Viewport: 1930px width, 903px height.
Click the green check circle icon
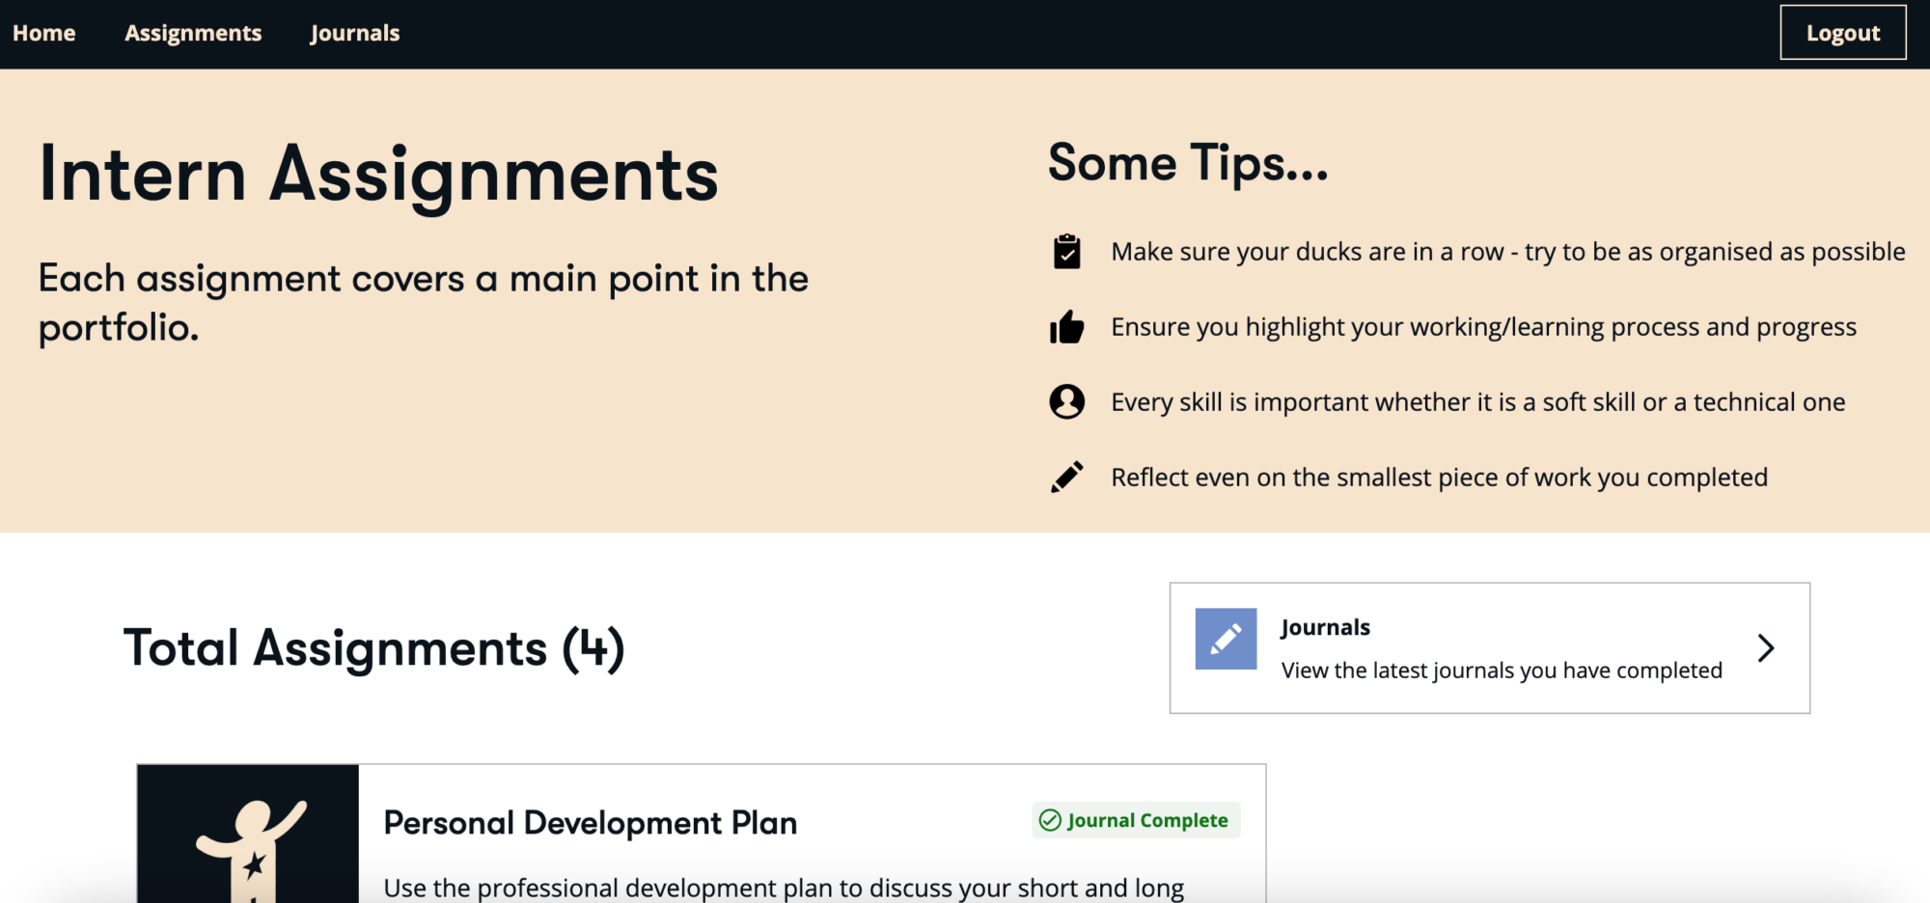[1050, 820]
